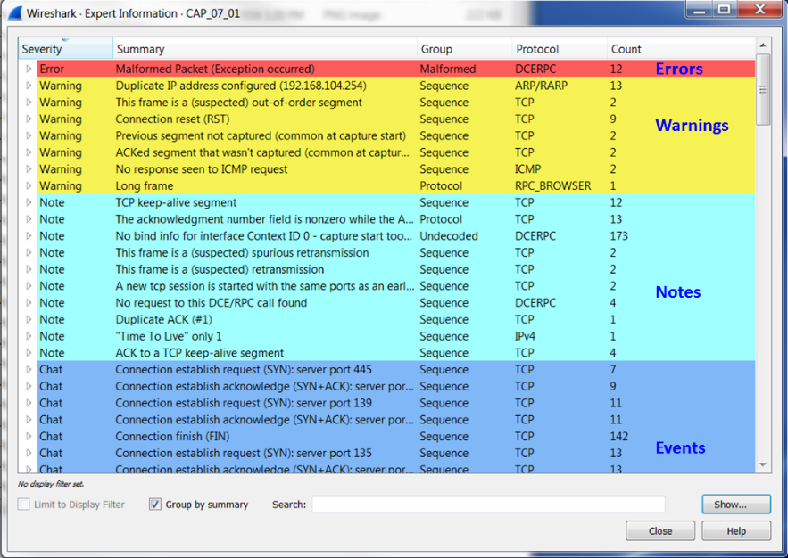Click the vertical scrollbar thumb
The image size is (788, 558).
pyautogui.click(x=763, y=90)
